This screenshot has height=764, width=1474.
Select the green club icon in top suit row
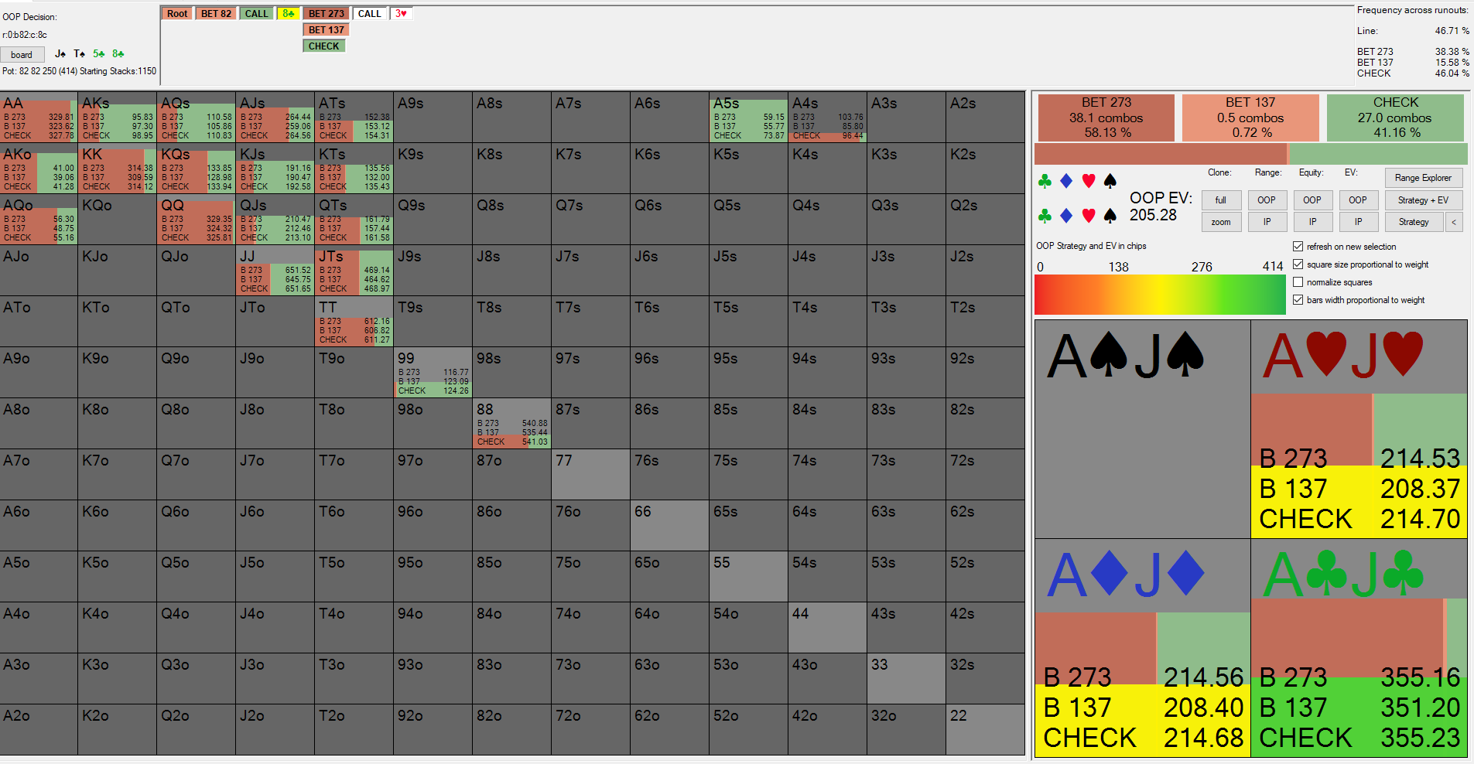[1045, 181]
